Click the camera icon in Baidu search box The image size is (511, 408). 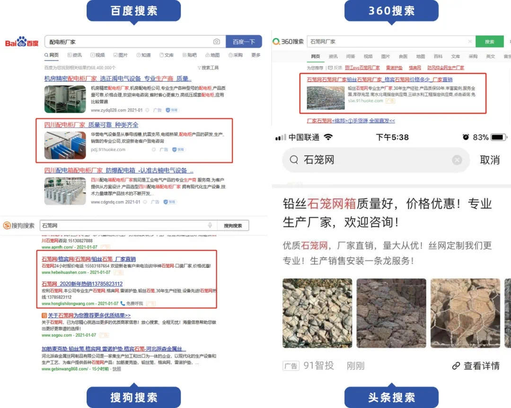(216, 41)
